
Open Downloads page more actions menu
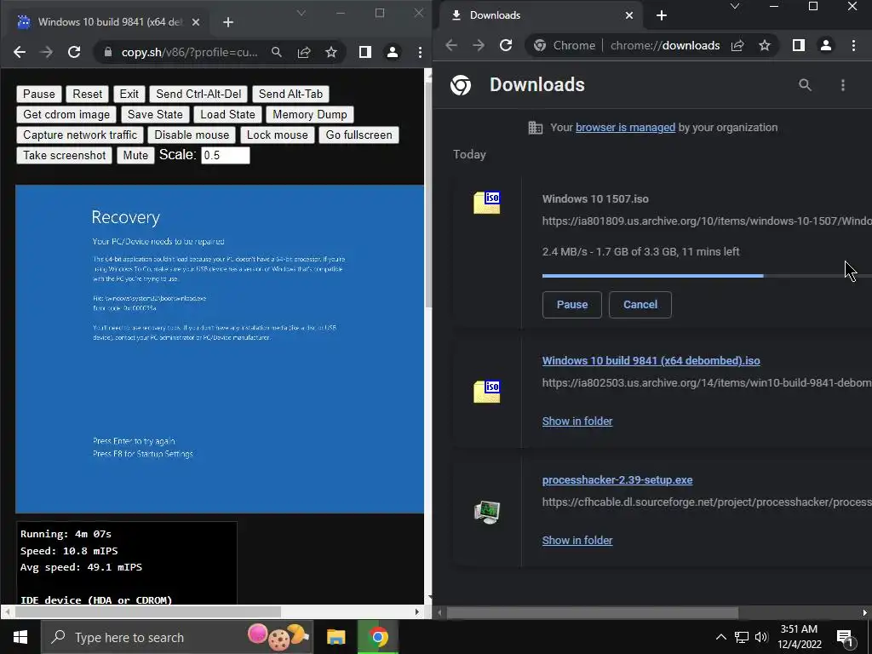pyautogui.click(x=843, y=85)
